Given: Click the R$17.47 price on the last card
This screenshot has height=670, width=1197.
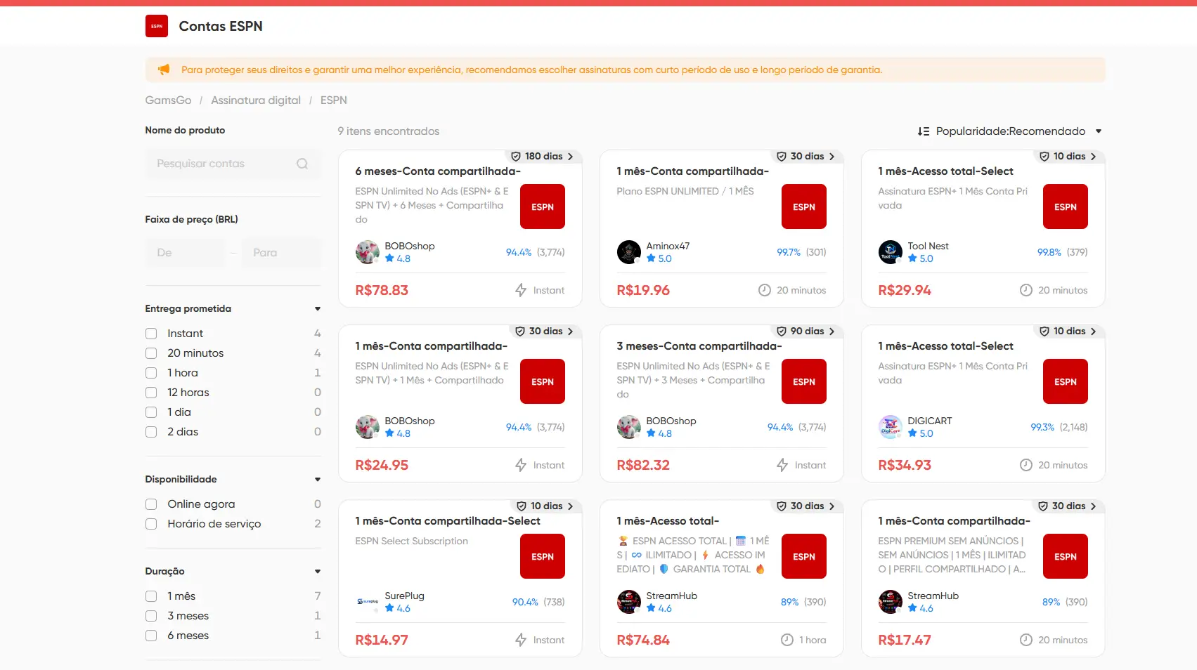Looking at the screenshot, I should pyautogui.click(x=905, y=640).
